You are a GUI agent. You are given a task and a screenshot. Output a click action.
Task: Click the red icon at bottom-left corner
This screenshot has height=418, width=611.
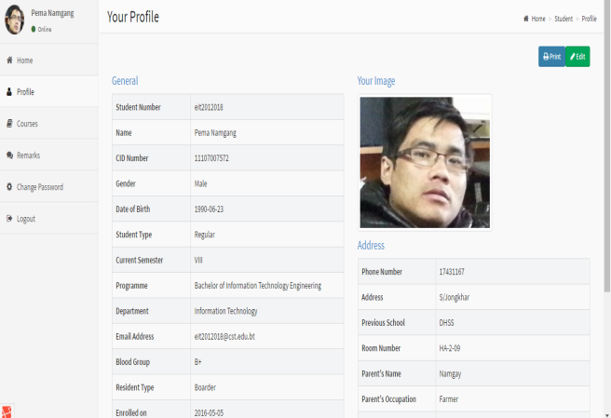(7, 411)
